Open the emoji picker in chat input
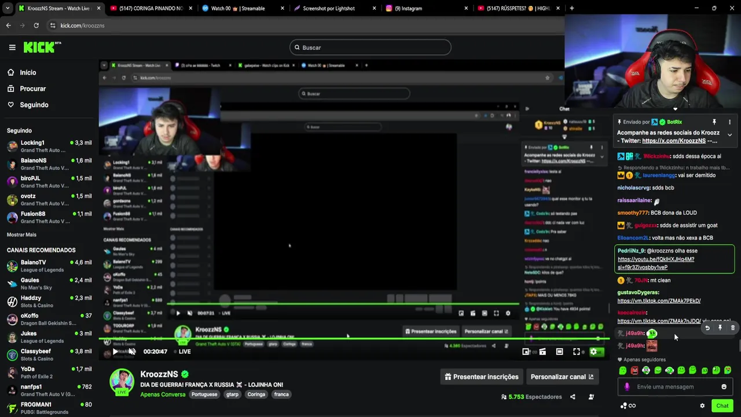The width and height of the screenshot is (741, 417). click(724, 387)
